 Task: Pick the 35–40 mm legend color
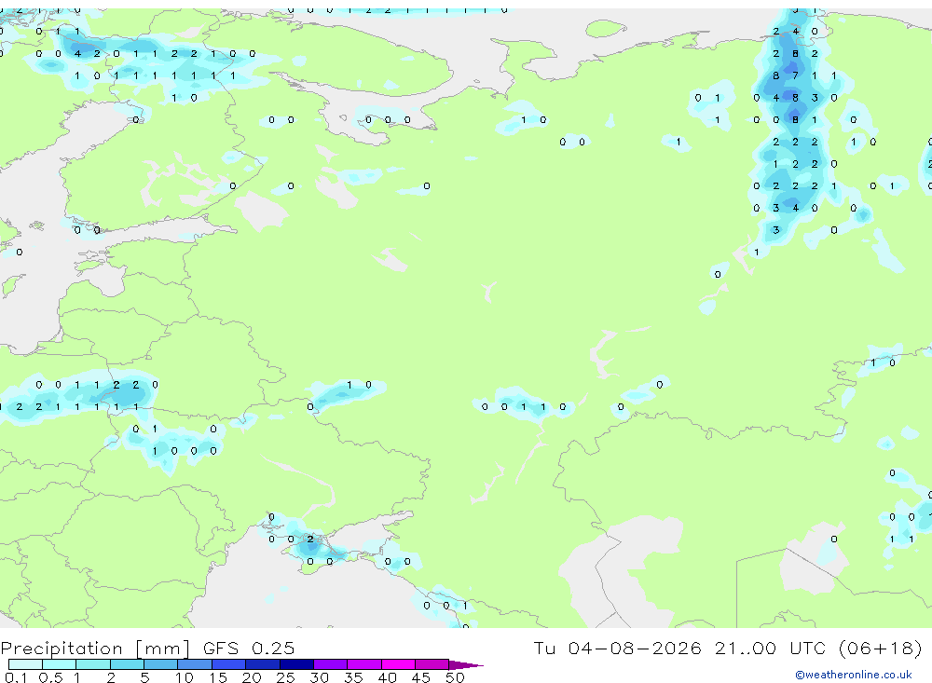pos(364,664)
